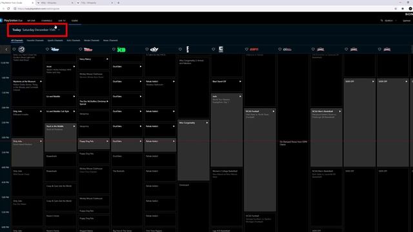Select the Favorite Channels filter
This screenshot has width=413, height=232.
pyautogui.click(x=35, y=41)
